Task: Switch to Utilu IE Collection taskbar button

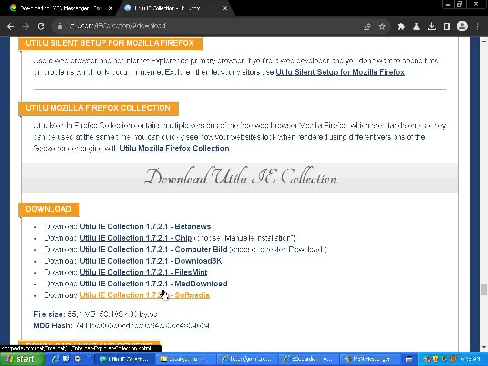Action: coord(124,359)
